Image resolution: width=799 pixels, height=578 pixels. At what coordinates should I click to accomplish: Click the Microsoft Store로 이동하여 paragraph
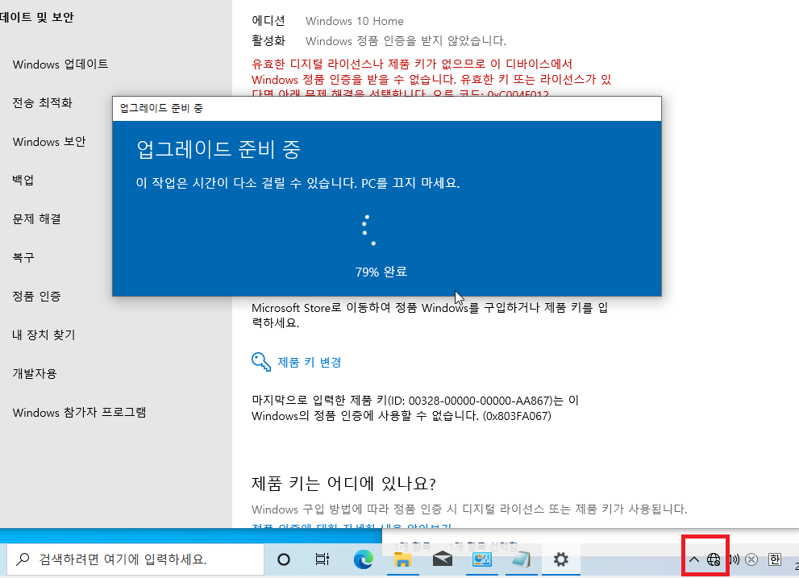click(x=430, y=315)
